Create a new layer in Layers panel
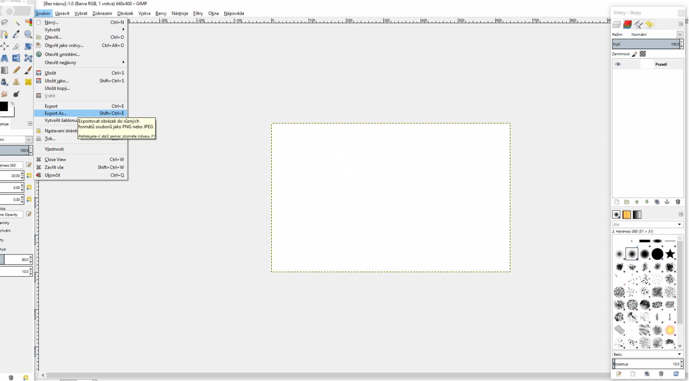 click(617, 202)
